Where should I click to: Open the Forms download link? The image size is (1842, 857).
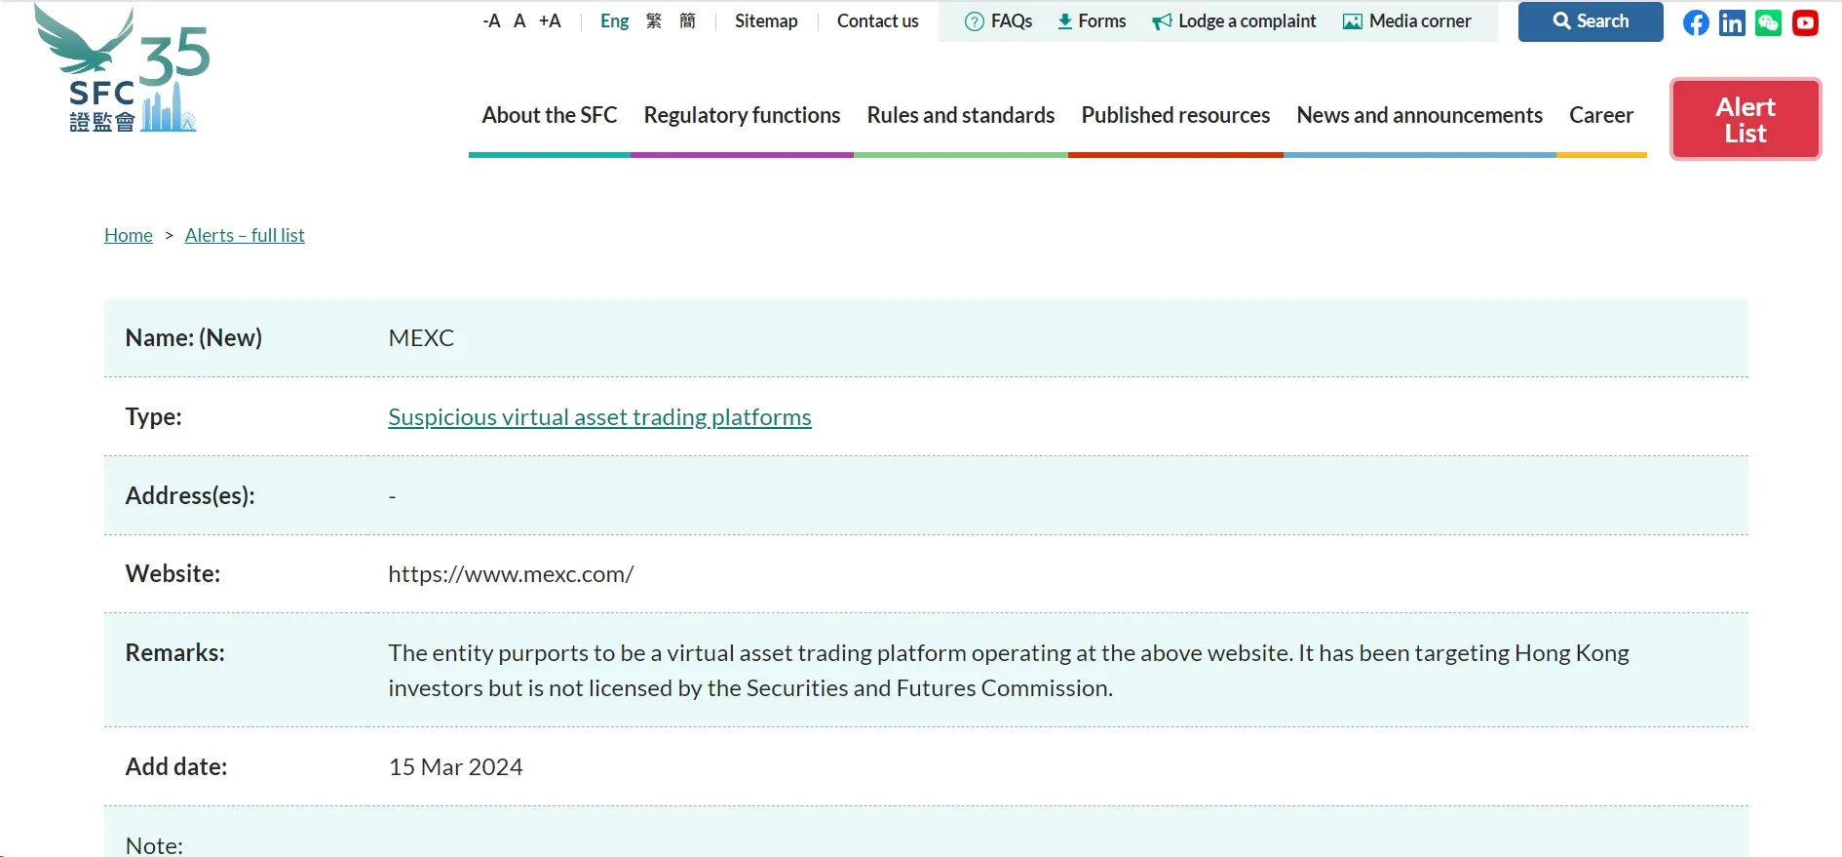[1092, 20]
